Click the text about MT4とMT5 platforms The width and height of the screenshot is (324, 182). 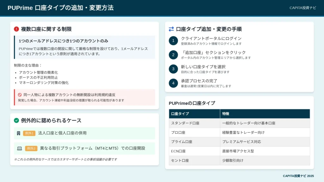(93, 148)
